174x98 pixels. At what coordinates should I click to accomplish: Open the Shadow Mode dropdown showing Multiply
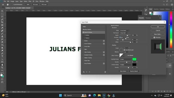click(x=126, y=65)
